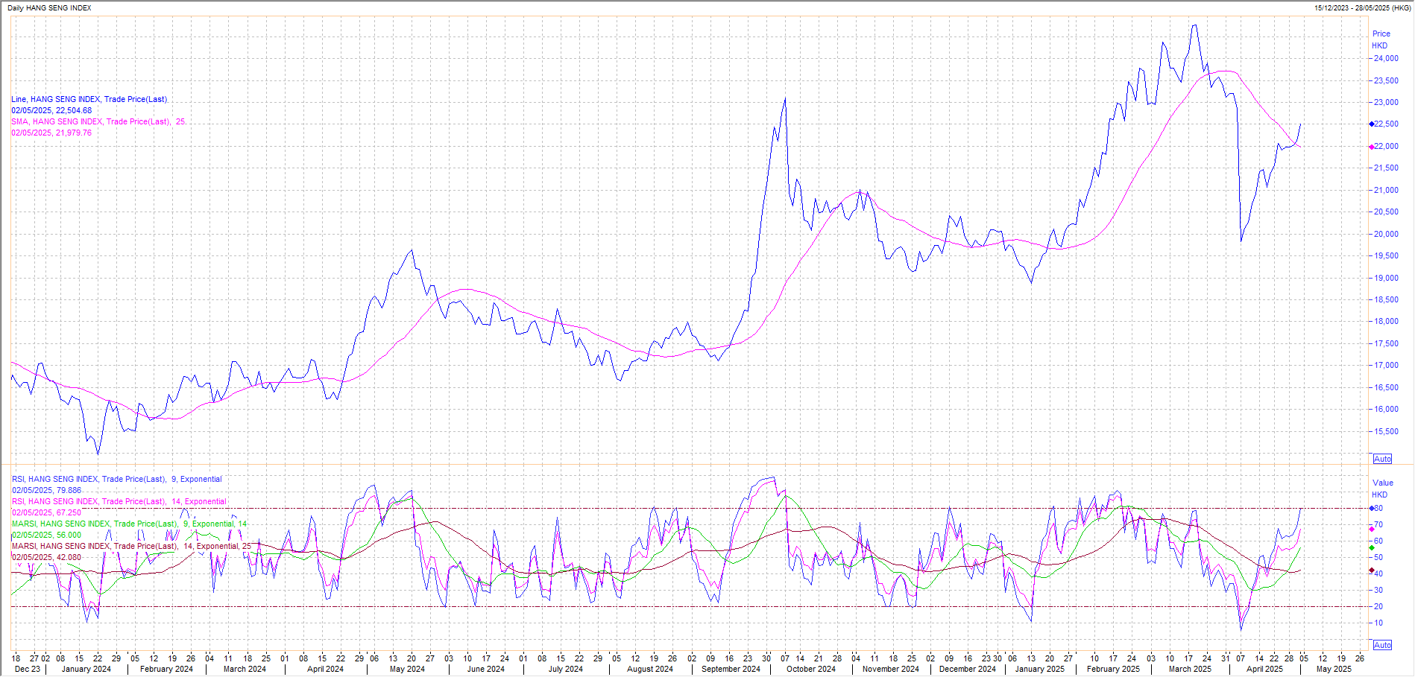Select the magenta RSI 14 marker on value axis

pos(1372,529)
